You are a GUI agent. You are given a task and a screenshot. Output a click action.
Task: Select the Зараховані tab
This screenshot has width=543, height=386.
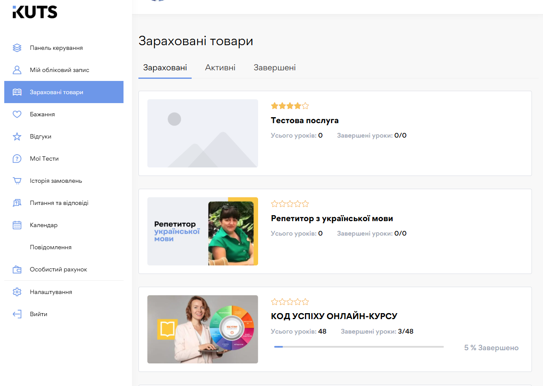tap(165, 67)
